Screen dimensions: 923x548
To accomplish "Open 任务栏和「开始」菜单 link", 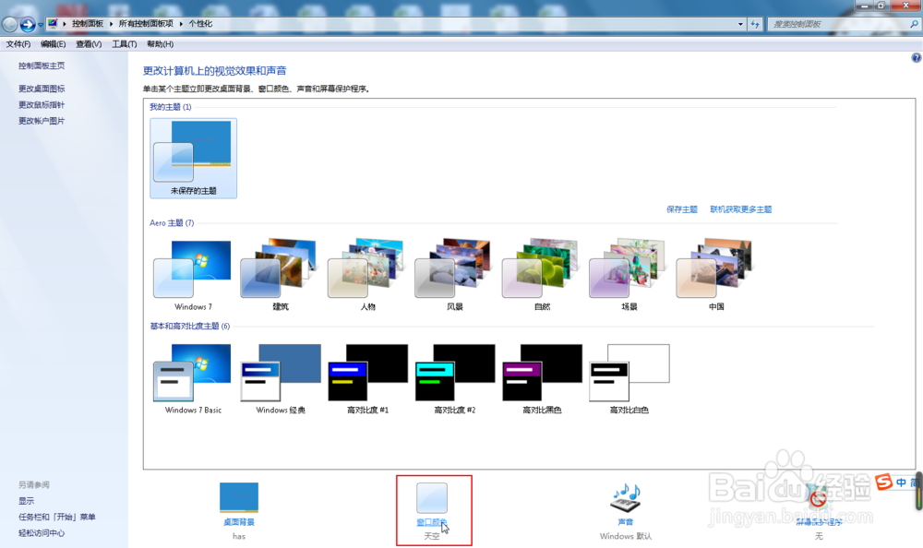I will (x=56, y=517).
